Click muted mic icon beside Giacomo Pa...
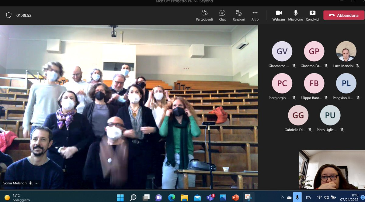This screenshot has height=202, width=365. click(326, 66)
